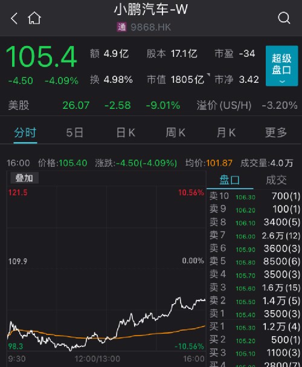This screenshot has width=302, height=367.
Task: Select the 月K chart tab
Action: tap(226, 132)
